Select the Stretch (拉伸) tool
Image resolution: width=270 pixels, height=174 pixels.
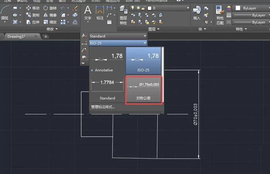[33, 22]
